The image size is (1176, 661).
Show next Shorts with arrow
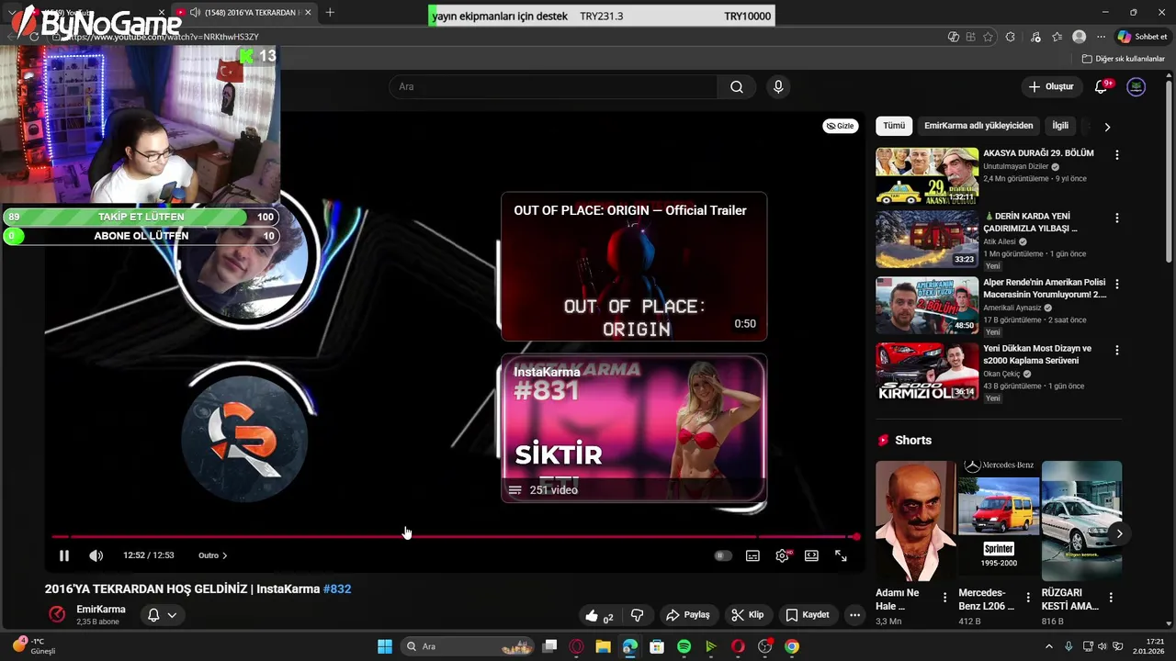[1119, 533]
